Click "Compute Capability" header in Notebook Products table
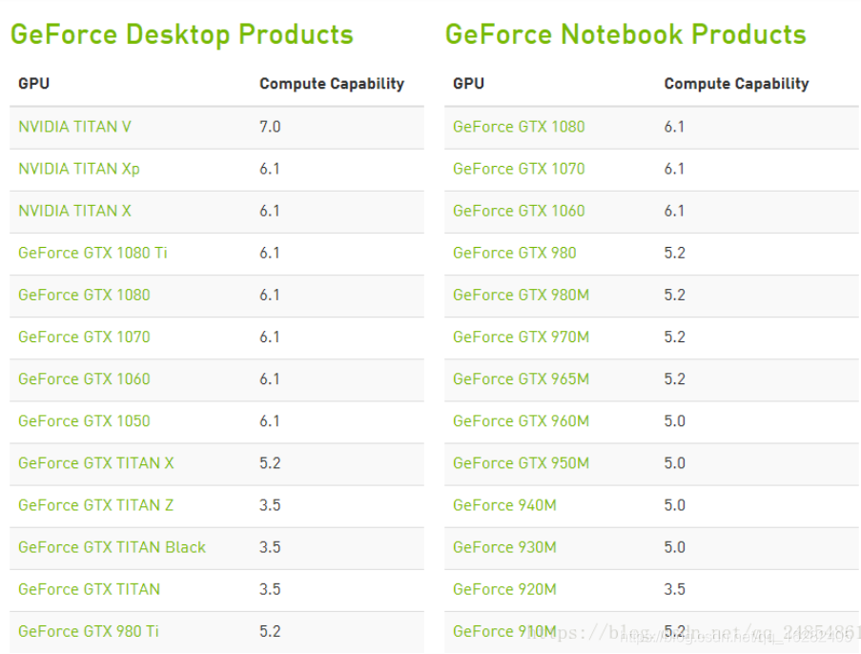The height and width of the screenshot is (654, 861). point(736,84)
